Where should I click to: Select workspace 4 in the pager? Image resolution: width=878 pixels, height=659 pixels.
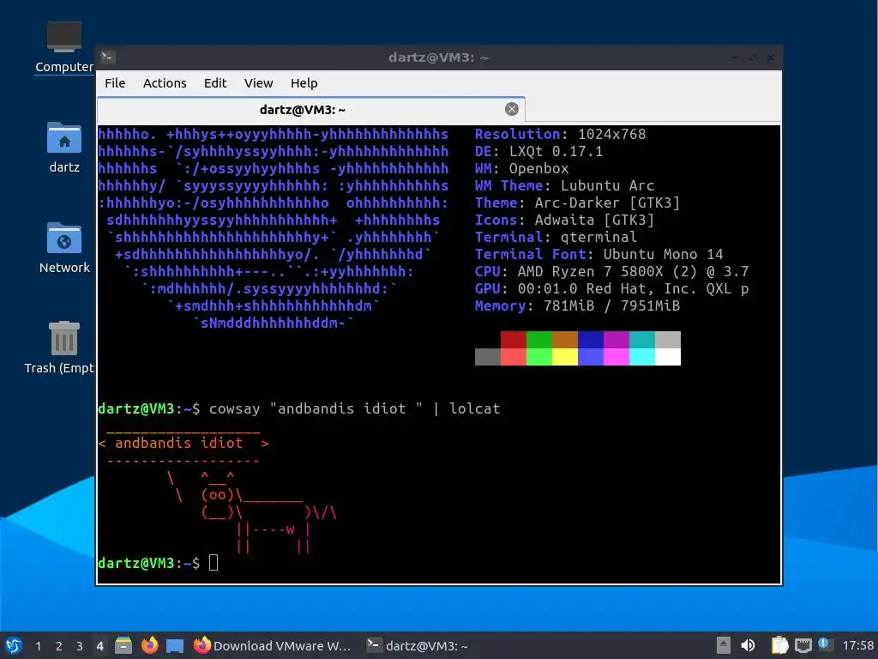[x=99, y=646]
